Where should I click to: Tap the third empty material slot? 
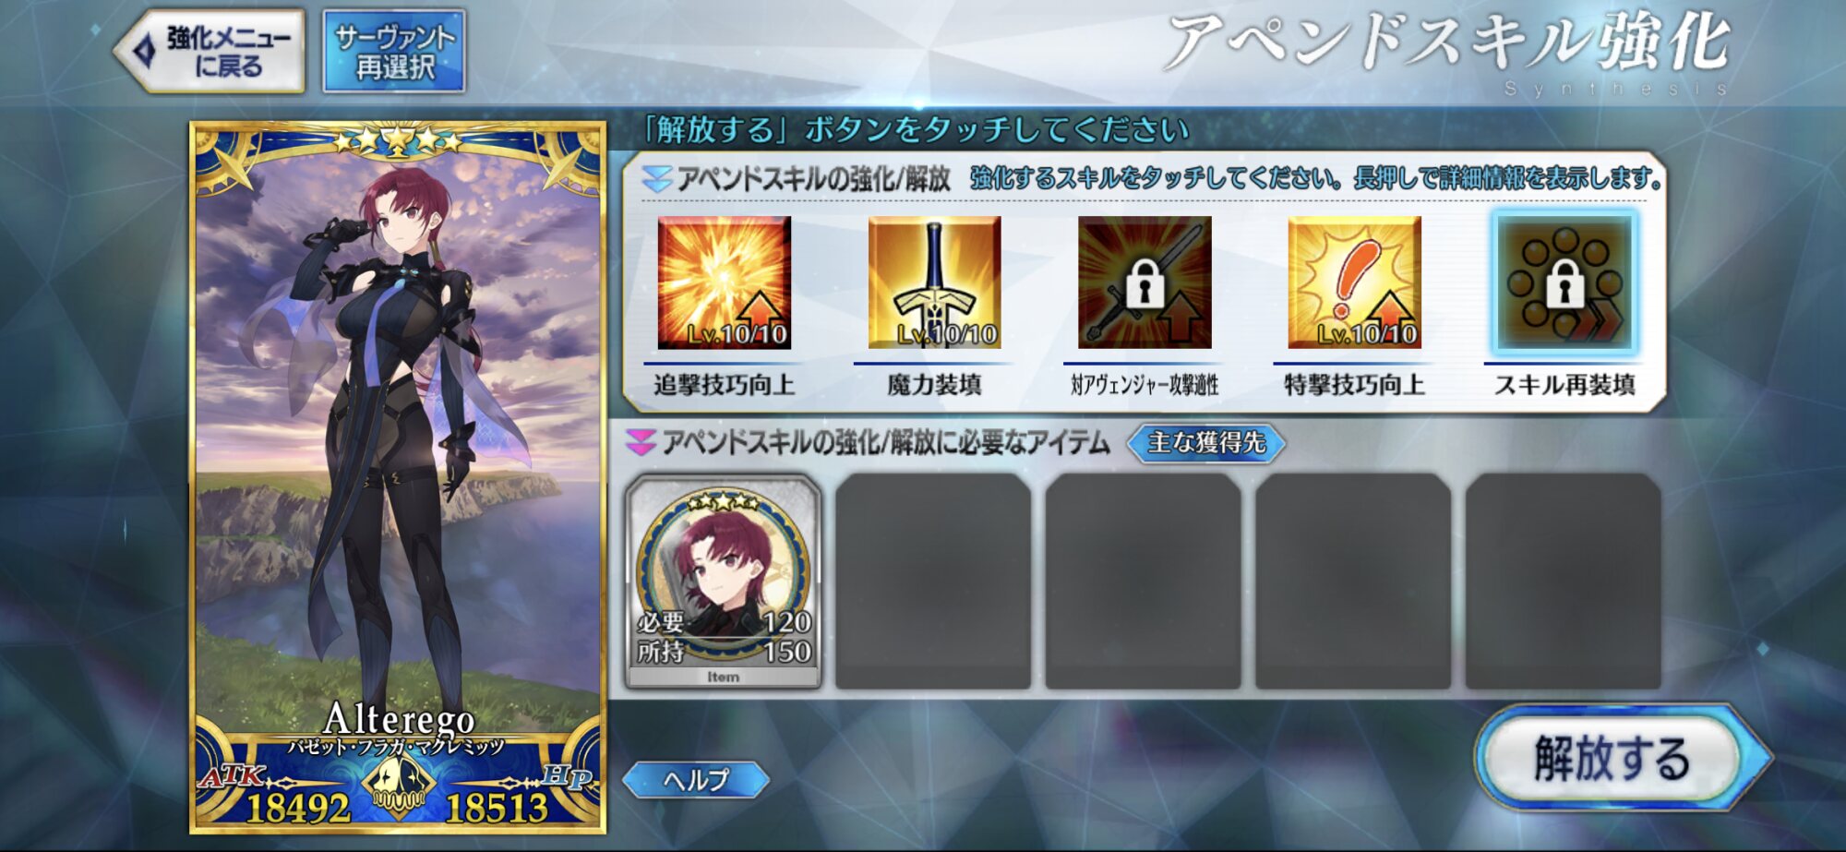coord(1143,582)
